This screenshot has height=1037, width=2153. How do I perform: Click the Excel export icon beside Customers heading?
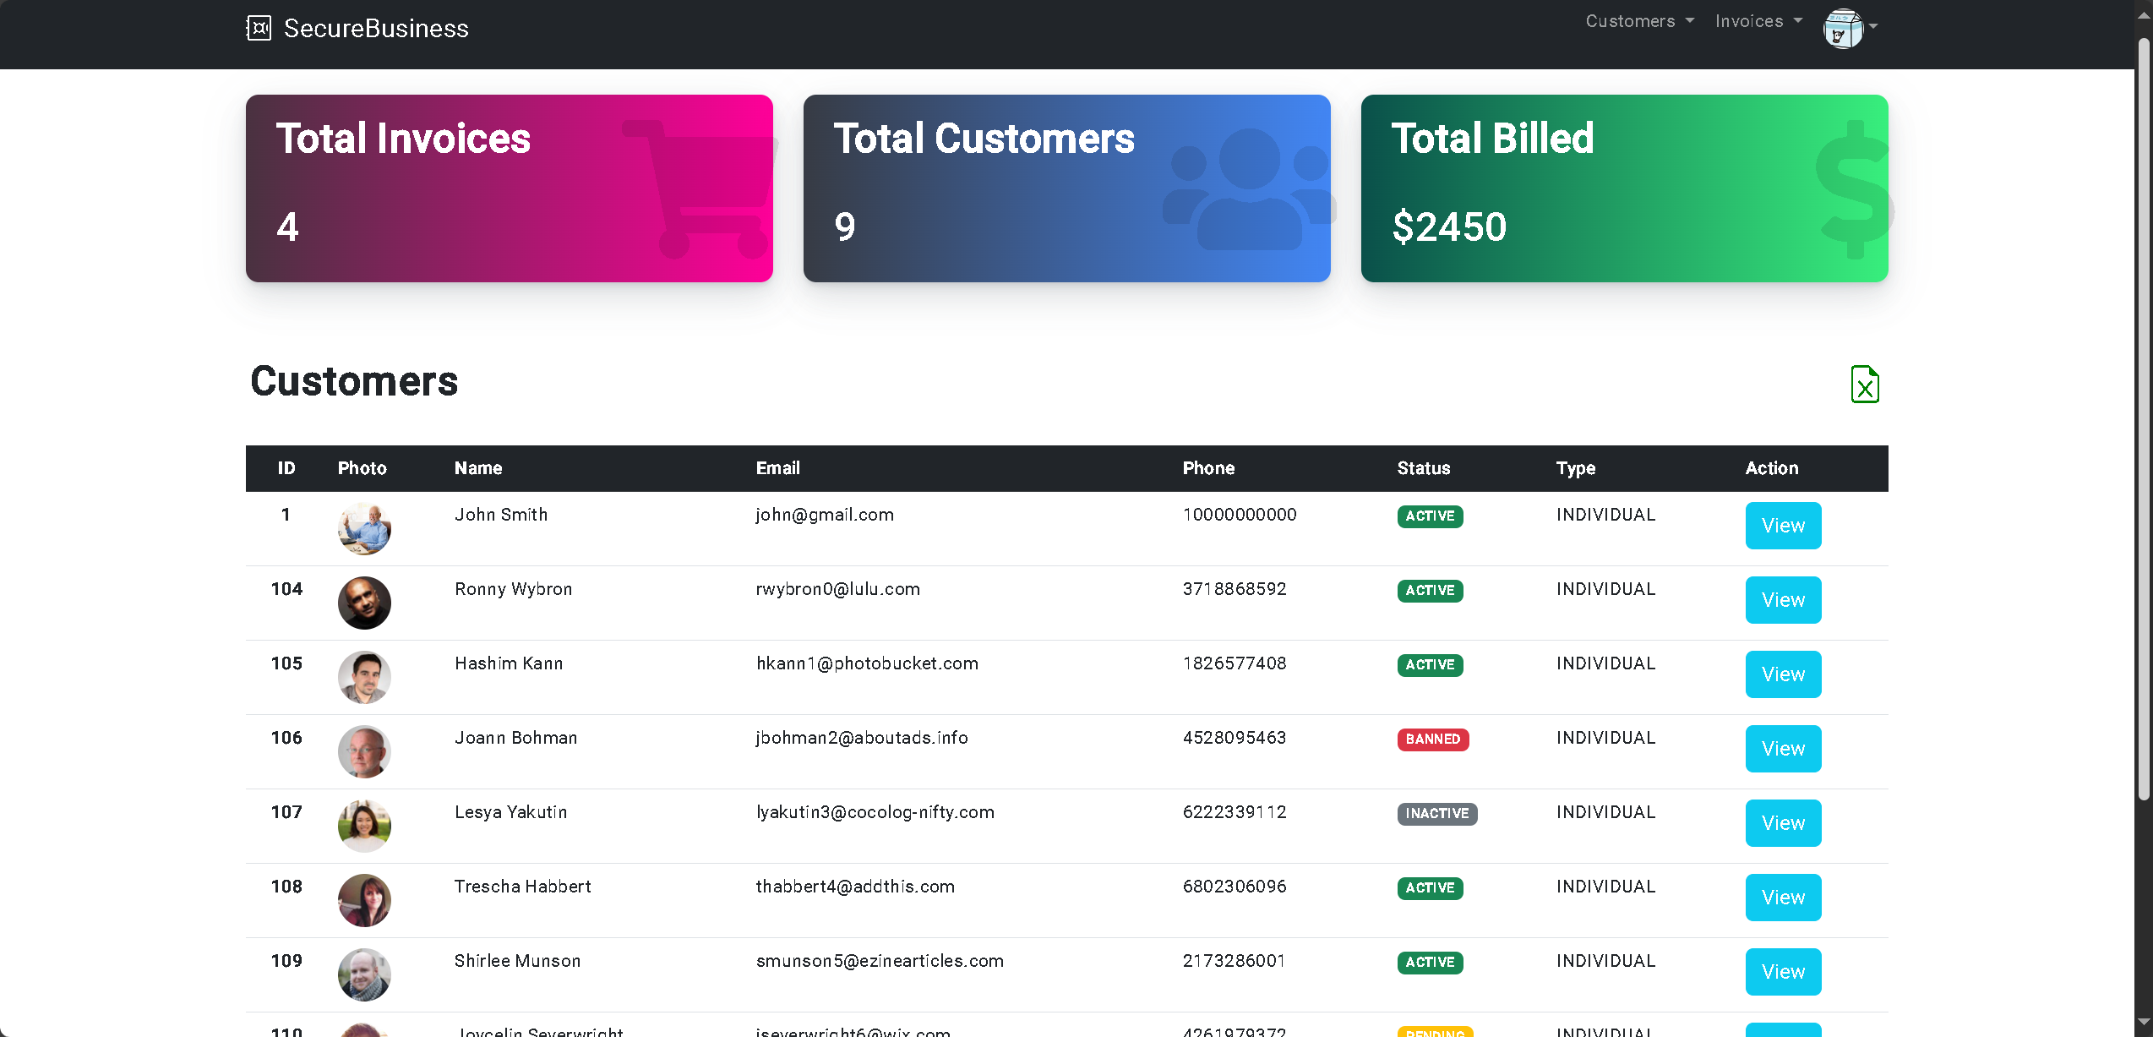[1865, 385]
